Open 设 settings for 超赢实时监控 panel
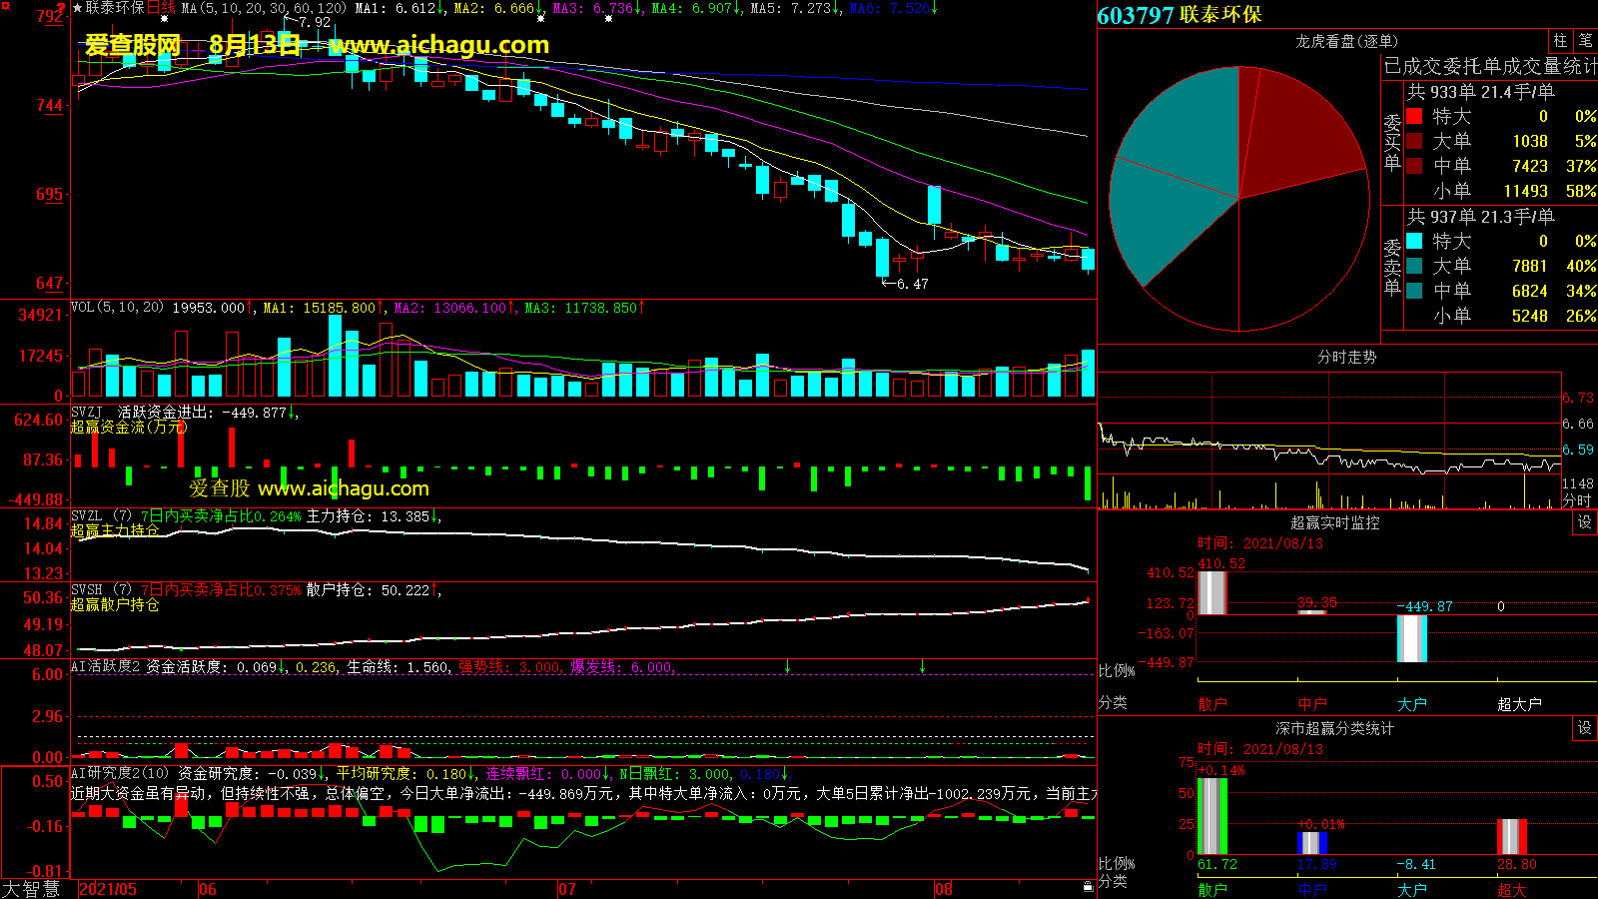The height and width of the screenshot is (899, 1598). coord(1584,522)
